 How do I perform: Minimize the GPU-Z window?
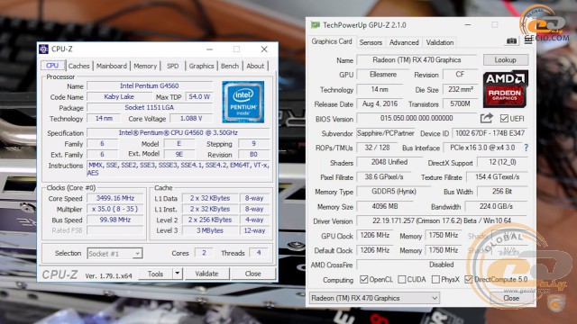468,25
